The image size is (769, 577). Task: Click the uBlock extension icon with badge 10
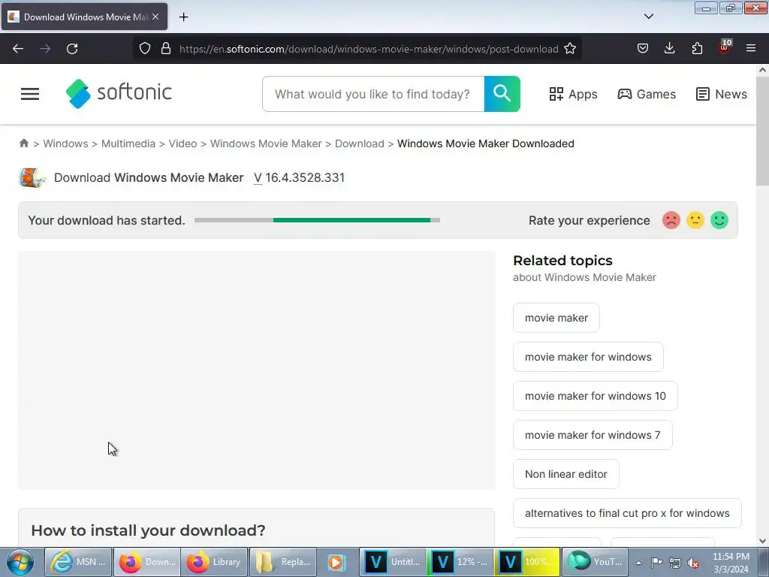coord(724,47)
